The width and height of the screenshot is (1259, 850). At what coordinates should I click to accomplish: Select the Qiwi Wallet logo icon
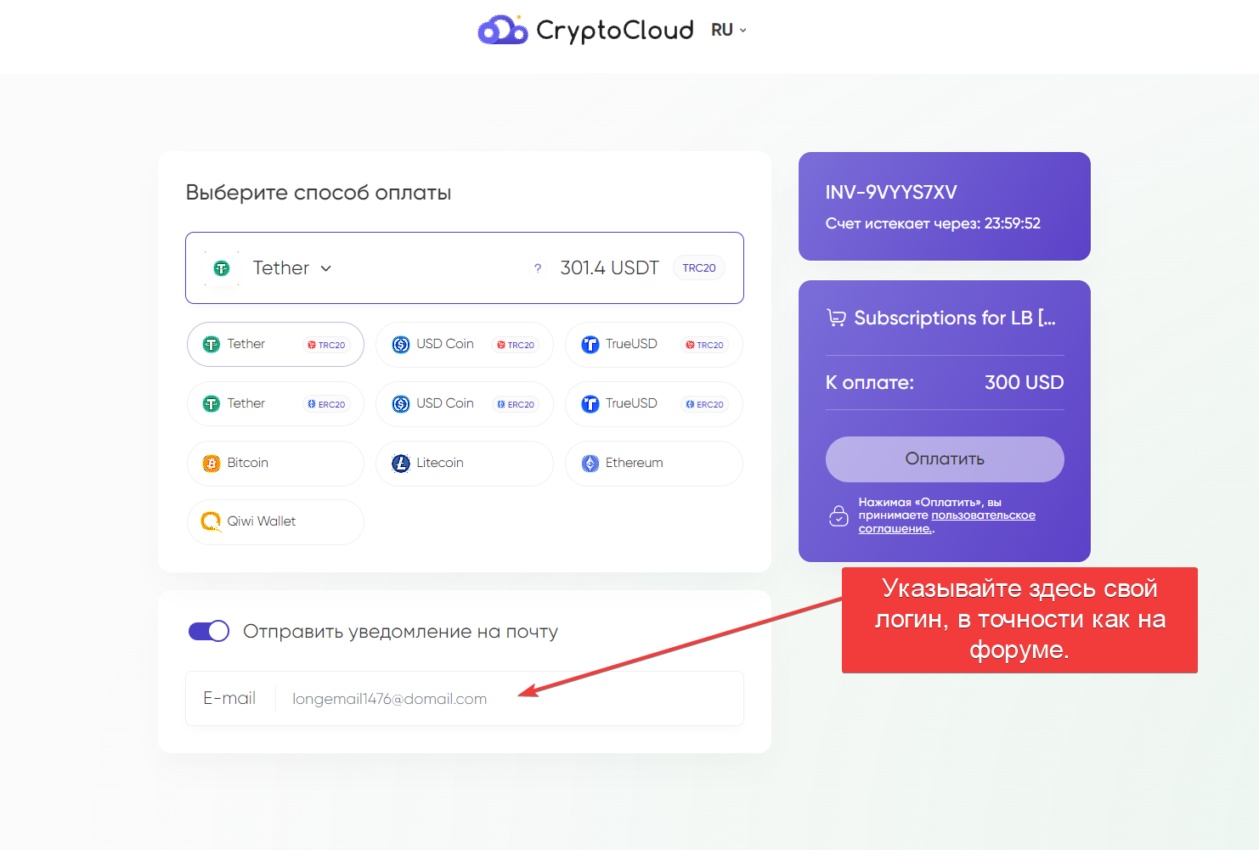pos(211,521)
